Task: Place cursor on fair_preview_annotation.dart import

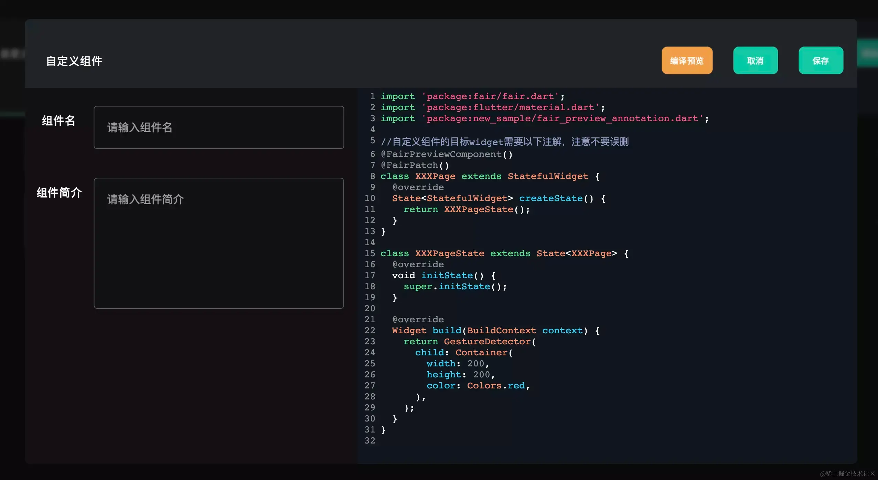Action: [562, 118]
